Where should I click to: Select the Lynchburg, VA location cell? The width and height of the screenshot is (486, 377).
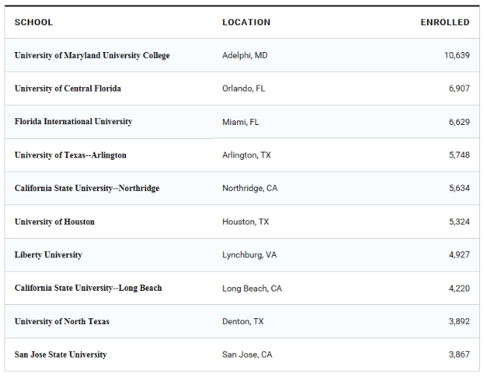click(249, 255)
